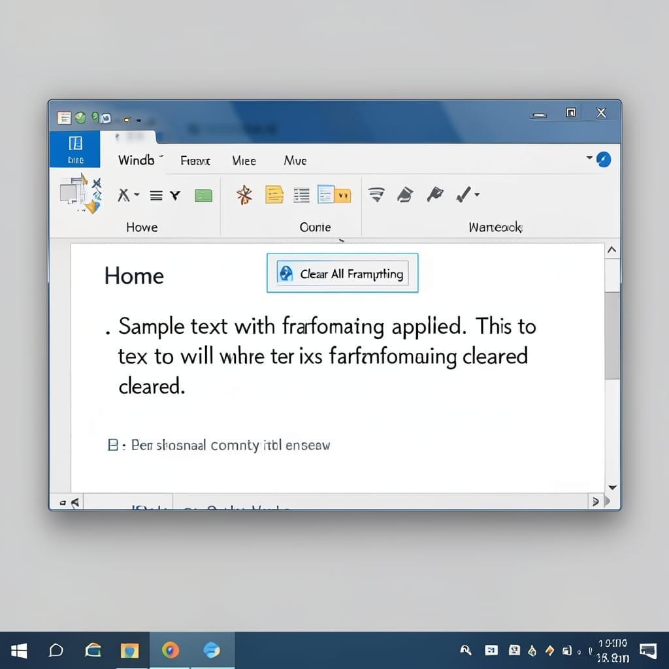Screen dimensions: 669x669
Task: Click the up arrow of vertical scrollbar
Action: click(612, 250)
